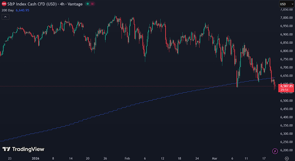Select the 200 Day indicator label
The height and width of the screenshot is (161, 295).
click(x=8, y=10)
